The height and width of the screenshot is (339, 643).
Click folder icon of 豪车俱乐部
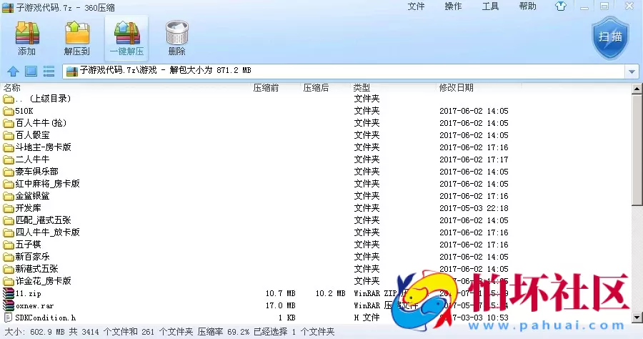pos(8,172)
